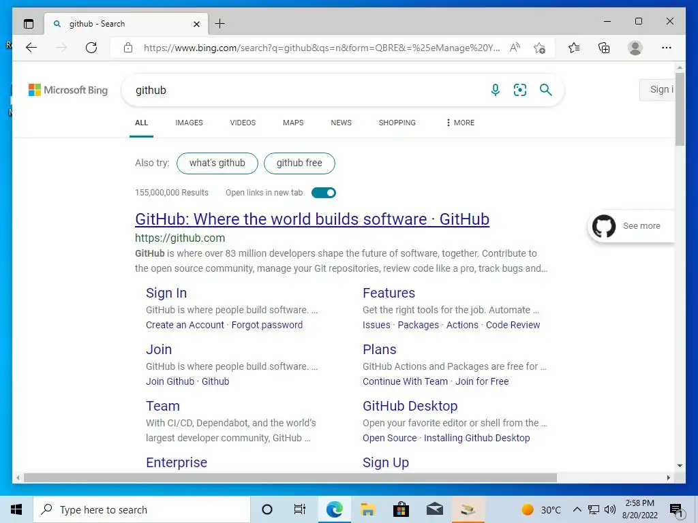The width and height of the screenshot is (698, 523).
Task: Open File Explorer from taskbar
Action: (367, 509)
